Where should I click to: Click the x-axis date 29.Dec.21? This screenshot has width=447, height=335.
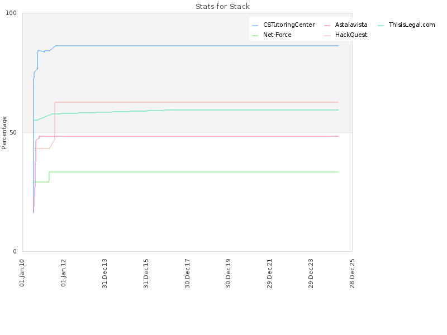click(269, 273)
